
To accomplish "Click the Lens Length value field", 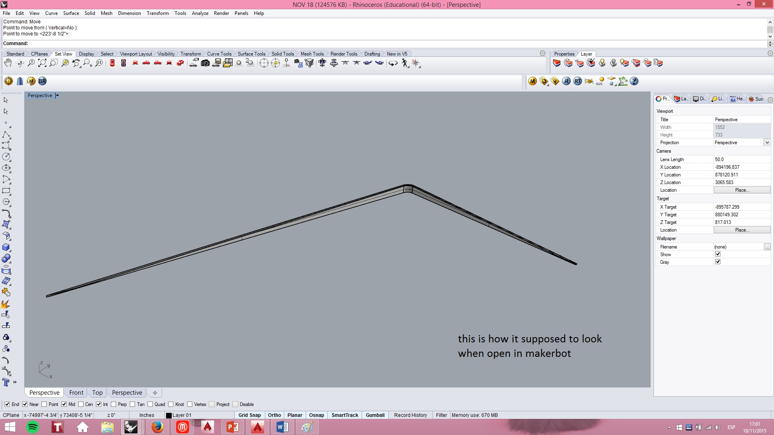I will (x=741, y=159).
